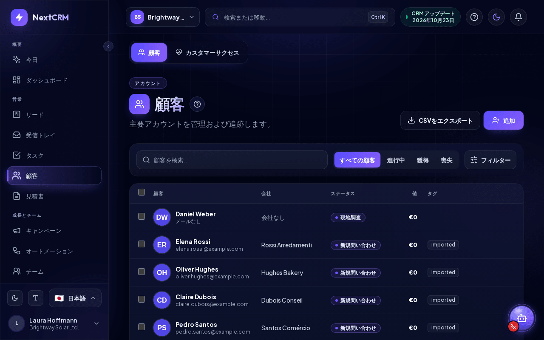Filter by 獲得 status tab

[x=423, y=160]
